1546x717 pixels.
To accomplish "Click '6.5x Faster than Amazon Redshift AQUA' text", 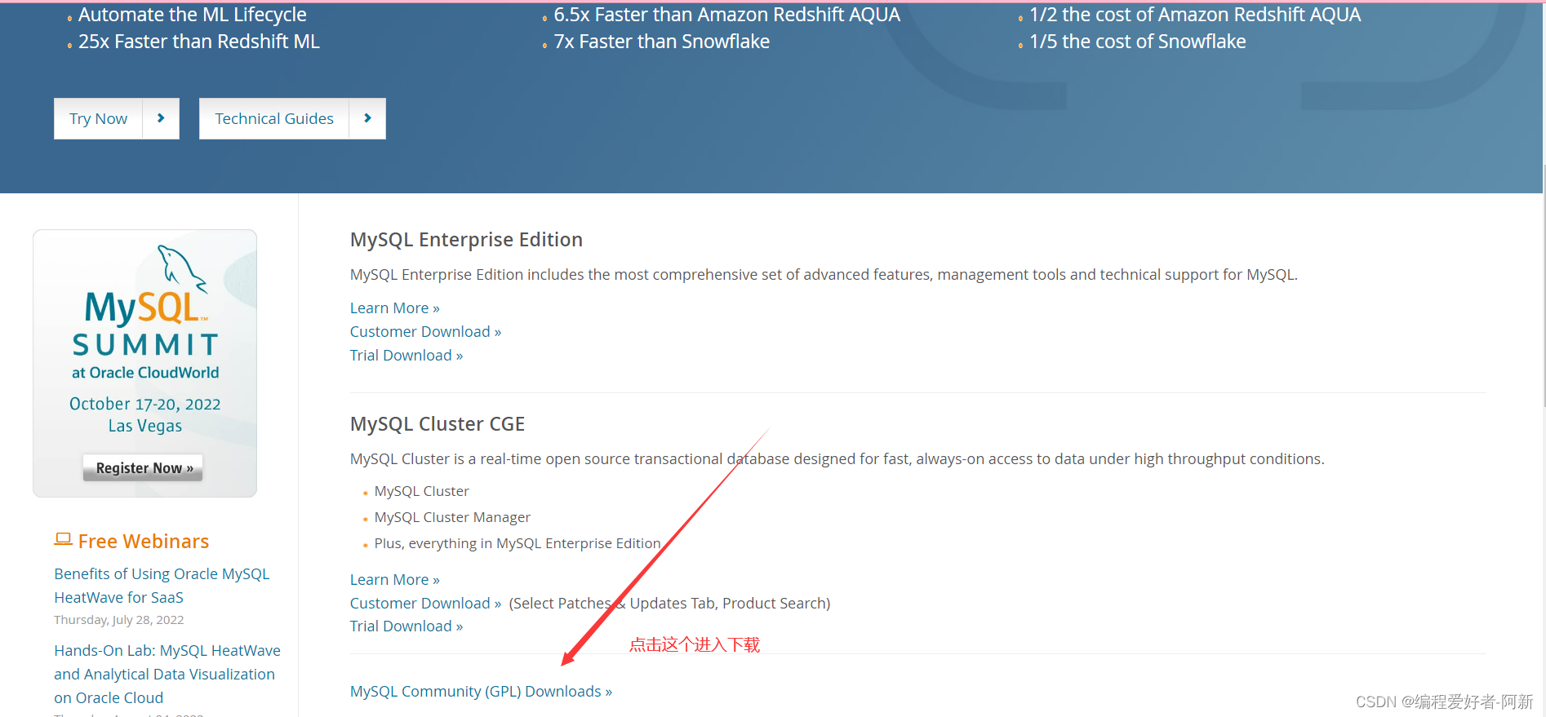I will pyautogui.click(x=727, y=15).
